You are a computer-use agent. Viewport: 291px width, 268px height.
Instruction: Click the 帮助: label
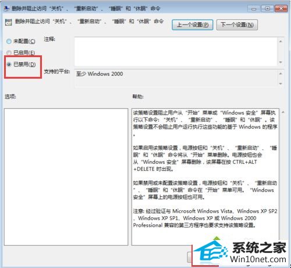pyautogui.click(x=138, y=97)
